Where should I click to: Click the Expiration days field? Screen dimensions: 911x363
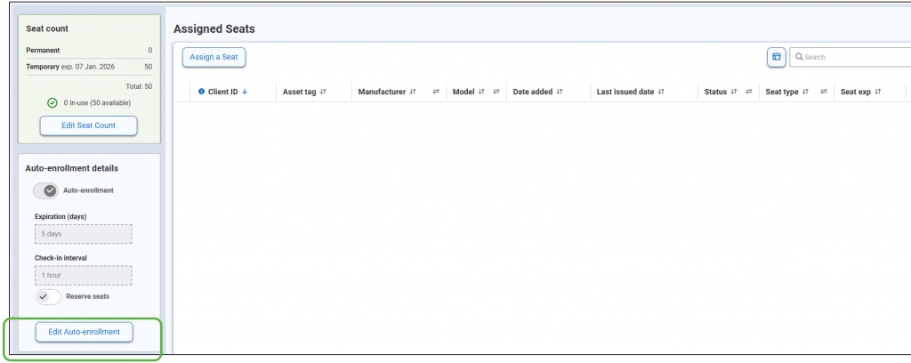point(83,234)
